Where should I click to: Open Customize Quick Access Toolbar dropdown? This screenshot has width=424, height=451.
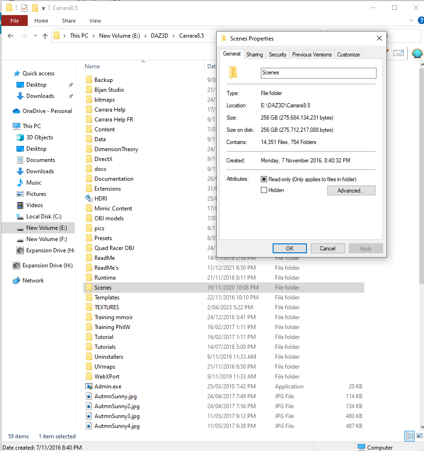pos(43,8)
